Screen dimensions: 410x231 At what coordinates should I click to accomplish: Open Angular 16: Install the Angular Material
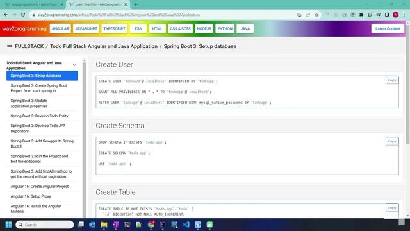pyautogui.click(x=42, y=209)
